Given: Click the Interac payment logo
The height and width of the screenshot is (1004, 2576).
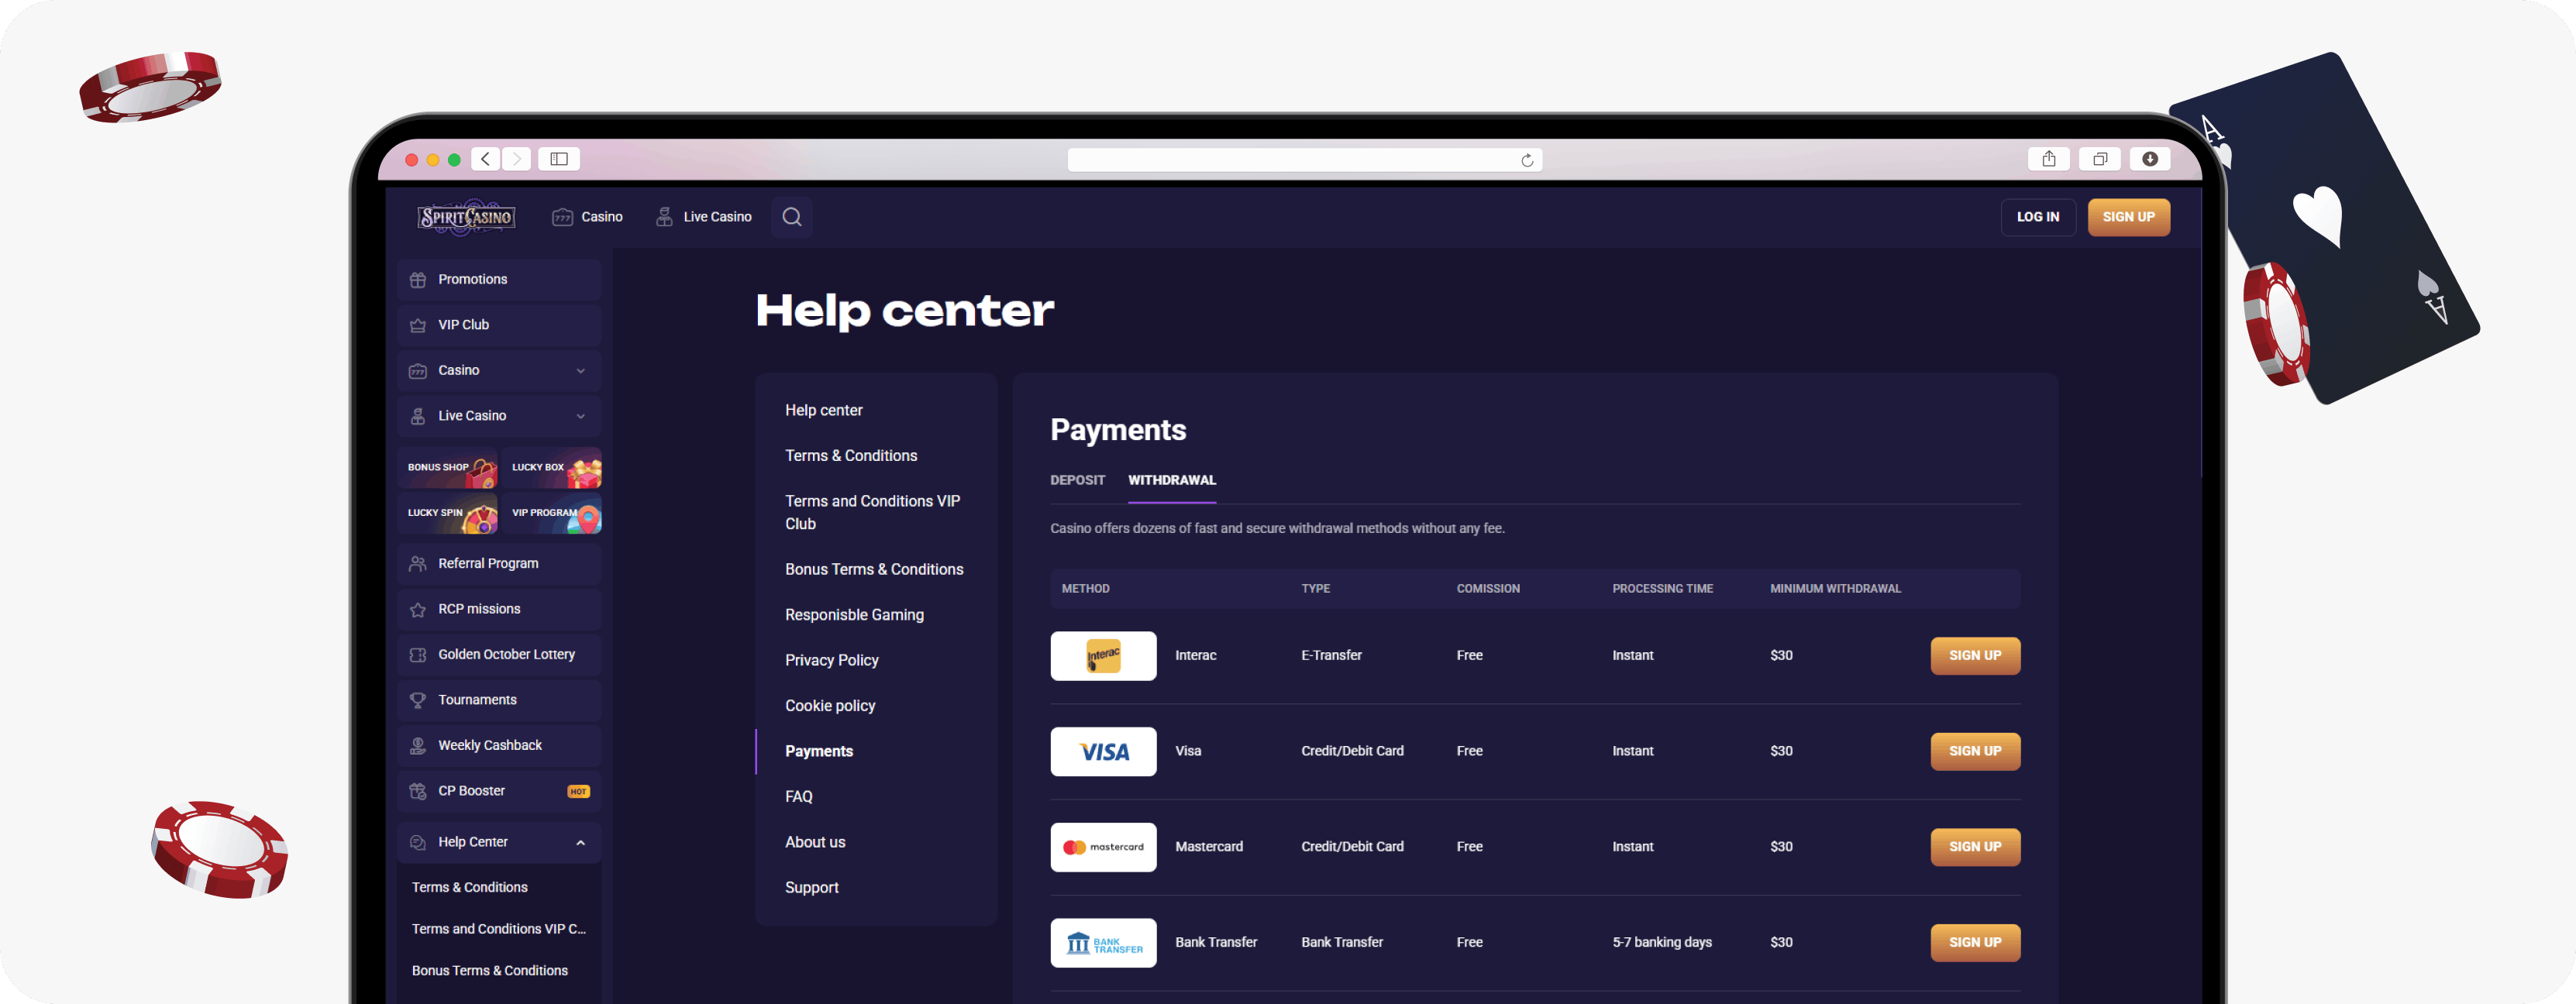Looking at the screenshot, I should coord(1103,656).
